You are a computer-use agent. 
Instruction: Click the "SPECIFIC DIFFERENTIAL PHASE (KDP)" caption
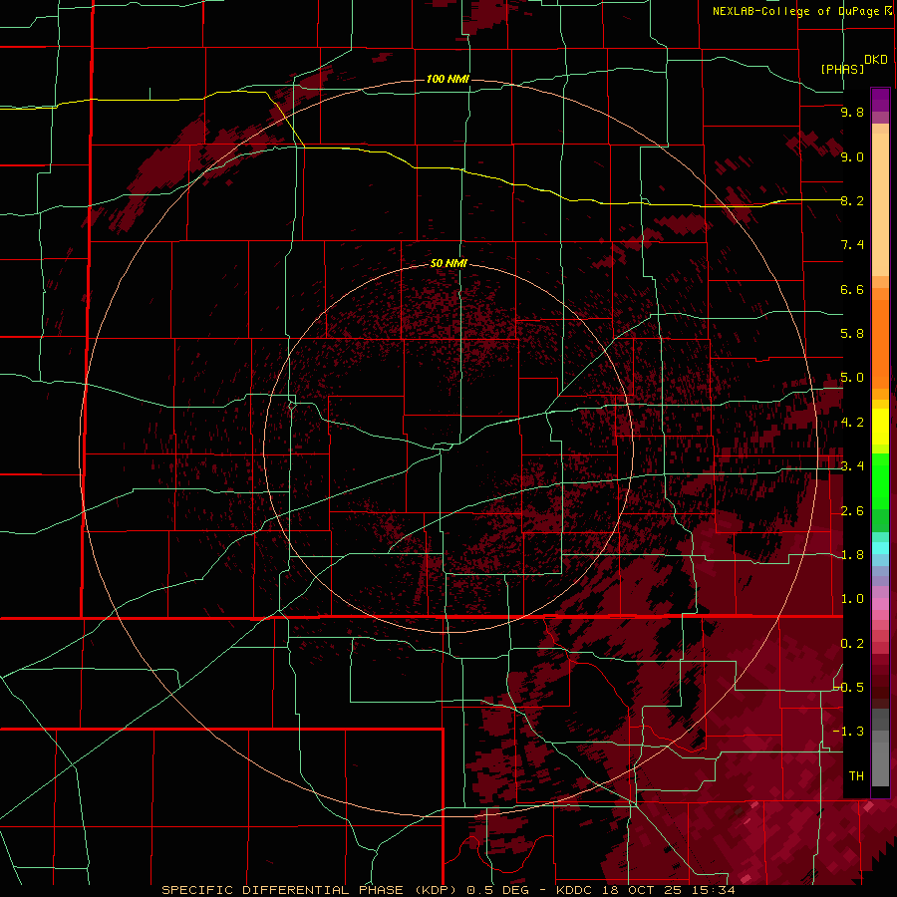(308, 890)
